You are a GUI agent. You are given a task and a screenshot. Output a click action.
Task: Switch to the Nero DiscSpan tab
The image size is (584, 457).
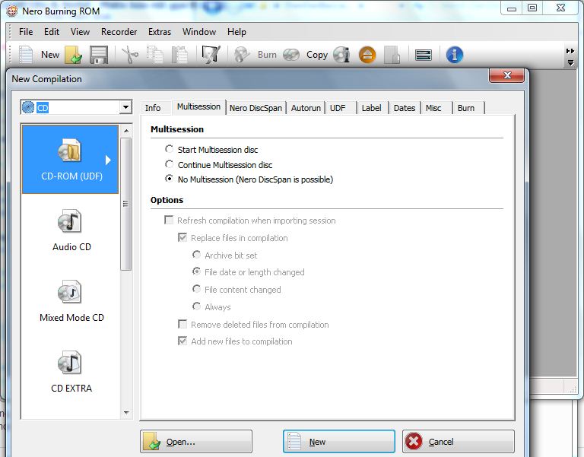pyautogui.click(x=255, y=108)
